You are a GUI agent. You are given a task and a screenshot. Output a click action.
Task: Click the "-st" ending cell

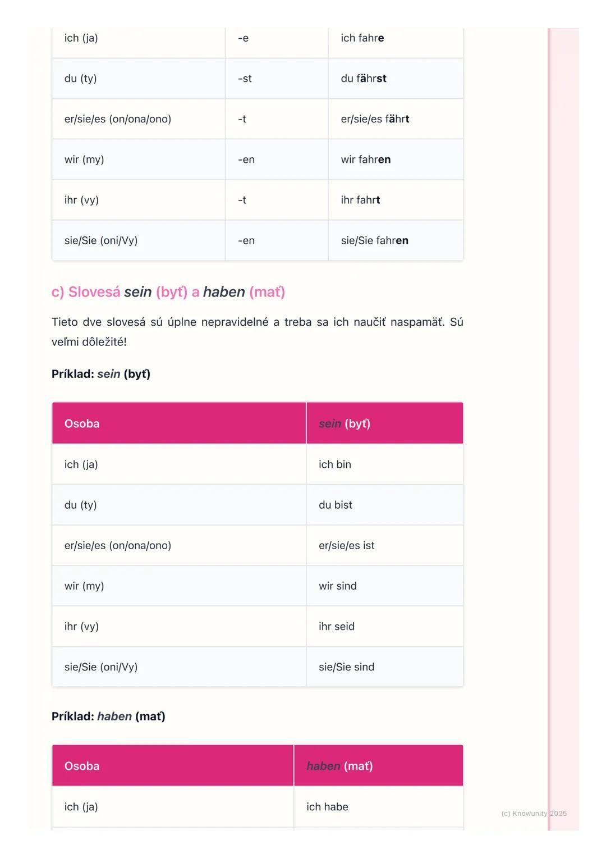245,79
